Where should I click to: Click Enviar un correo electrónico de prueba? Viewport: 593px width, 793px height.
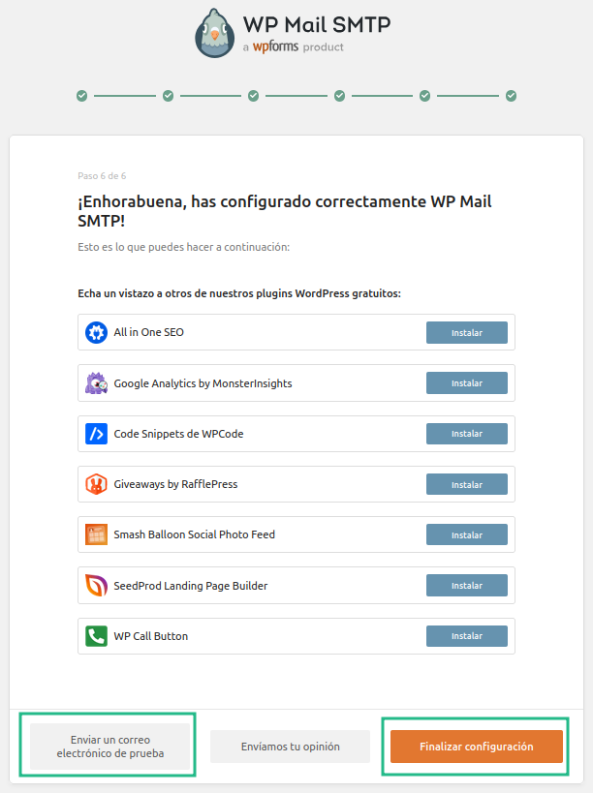pos(109,746)
